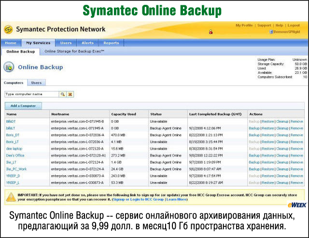This screenshot has width=309, height=238.
Task: Click Restore for dee laptop row
Action: (268, 149)
